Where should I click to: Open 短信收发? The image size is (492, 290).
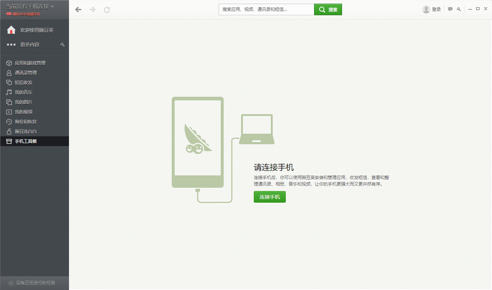pyautogui.click(x=24, y=83)
